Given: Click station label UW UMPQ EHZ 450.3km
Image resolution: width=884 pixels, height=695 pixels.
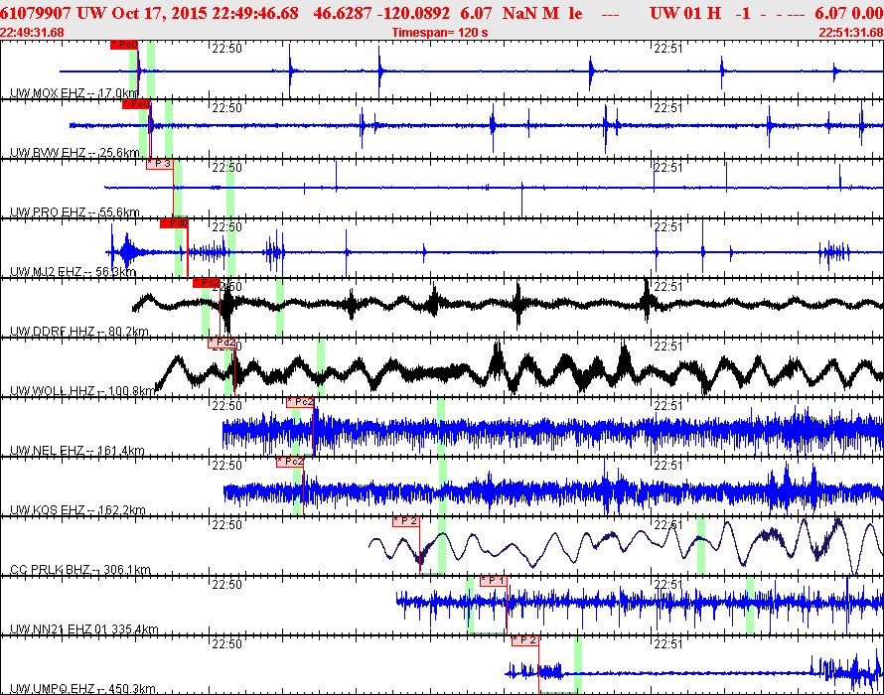Looking at the screenshot, I should point(82,689).
